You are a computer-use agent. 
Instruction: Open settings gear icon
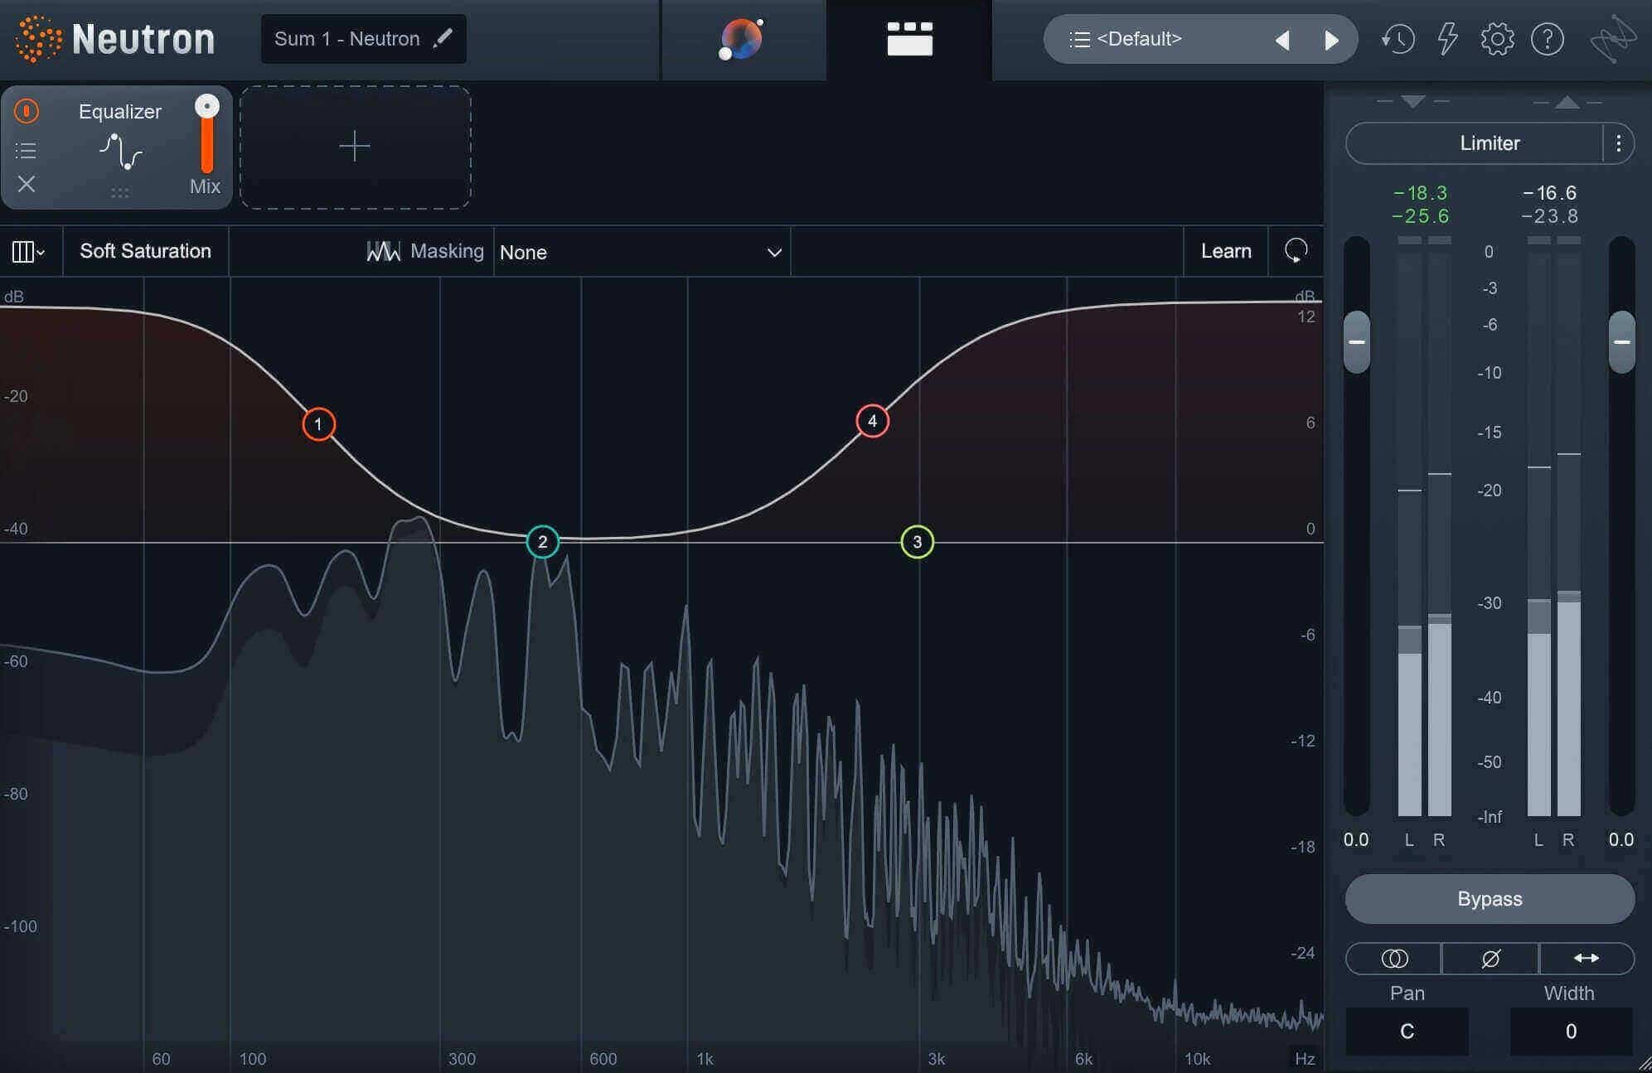[1497, 39]
